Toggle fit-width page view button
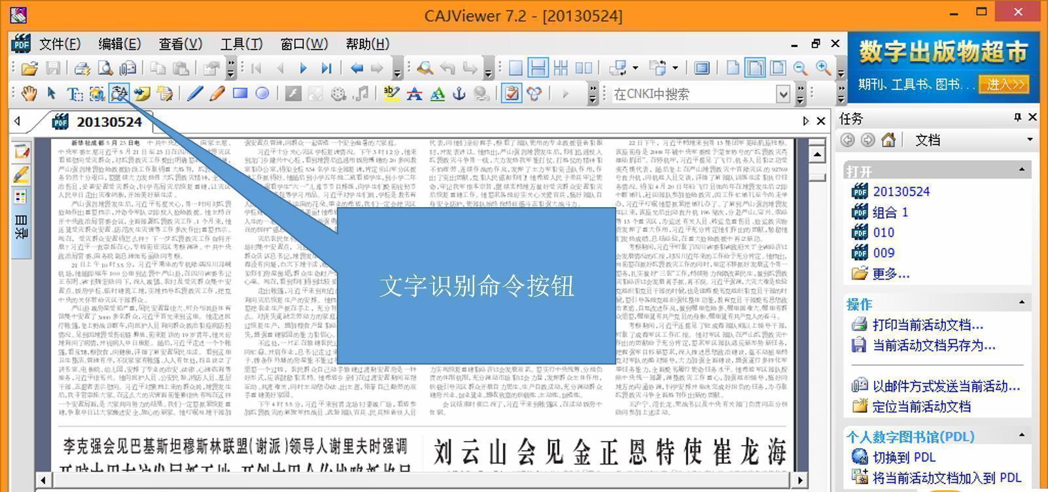The image size is (1048, 492). [755, 68]
